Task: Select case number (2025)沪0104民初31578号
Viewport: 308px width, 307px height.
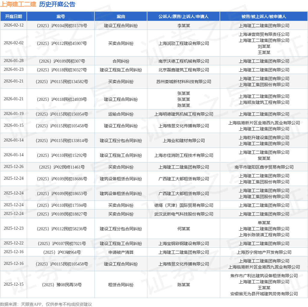Action: 62,26
